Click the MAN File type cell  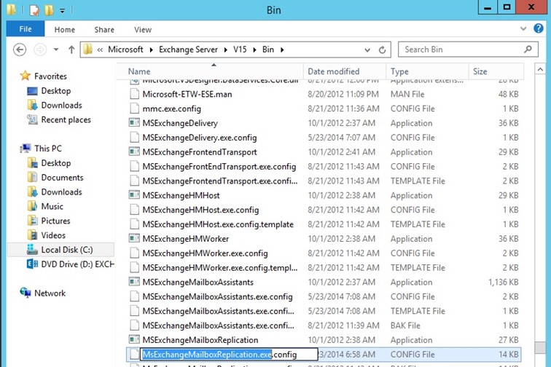(x=407, y=94)
